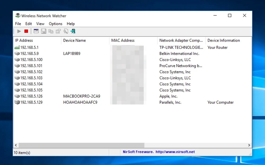Open the Properties toolbar icon
Image resolution: width=265 pixels, height=165 pixels.
(58, 31)
